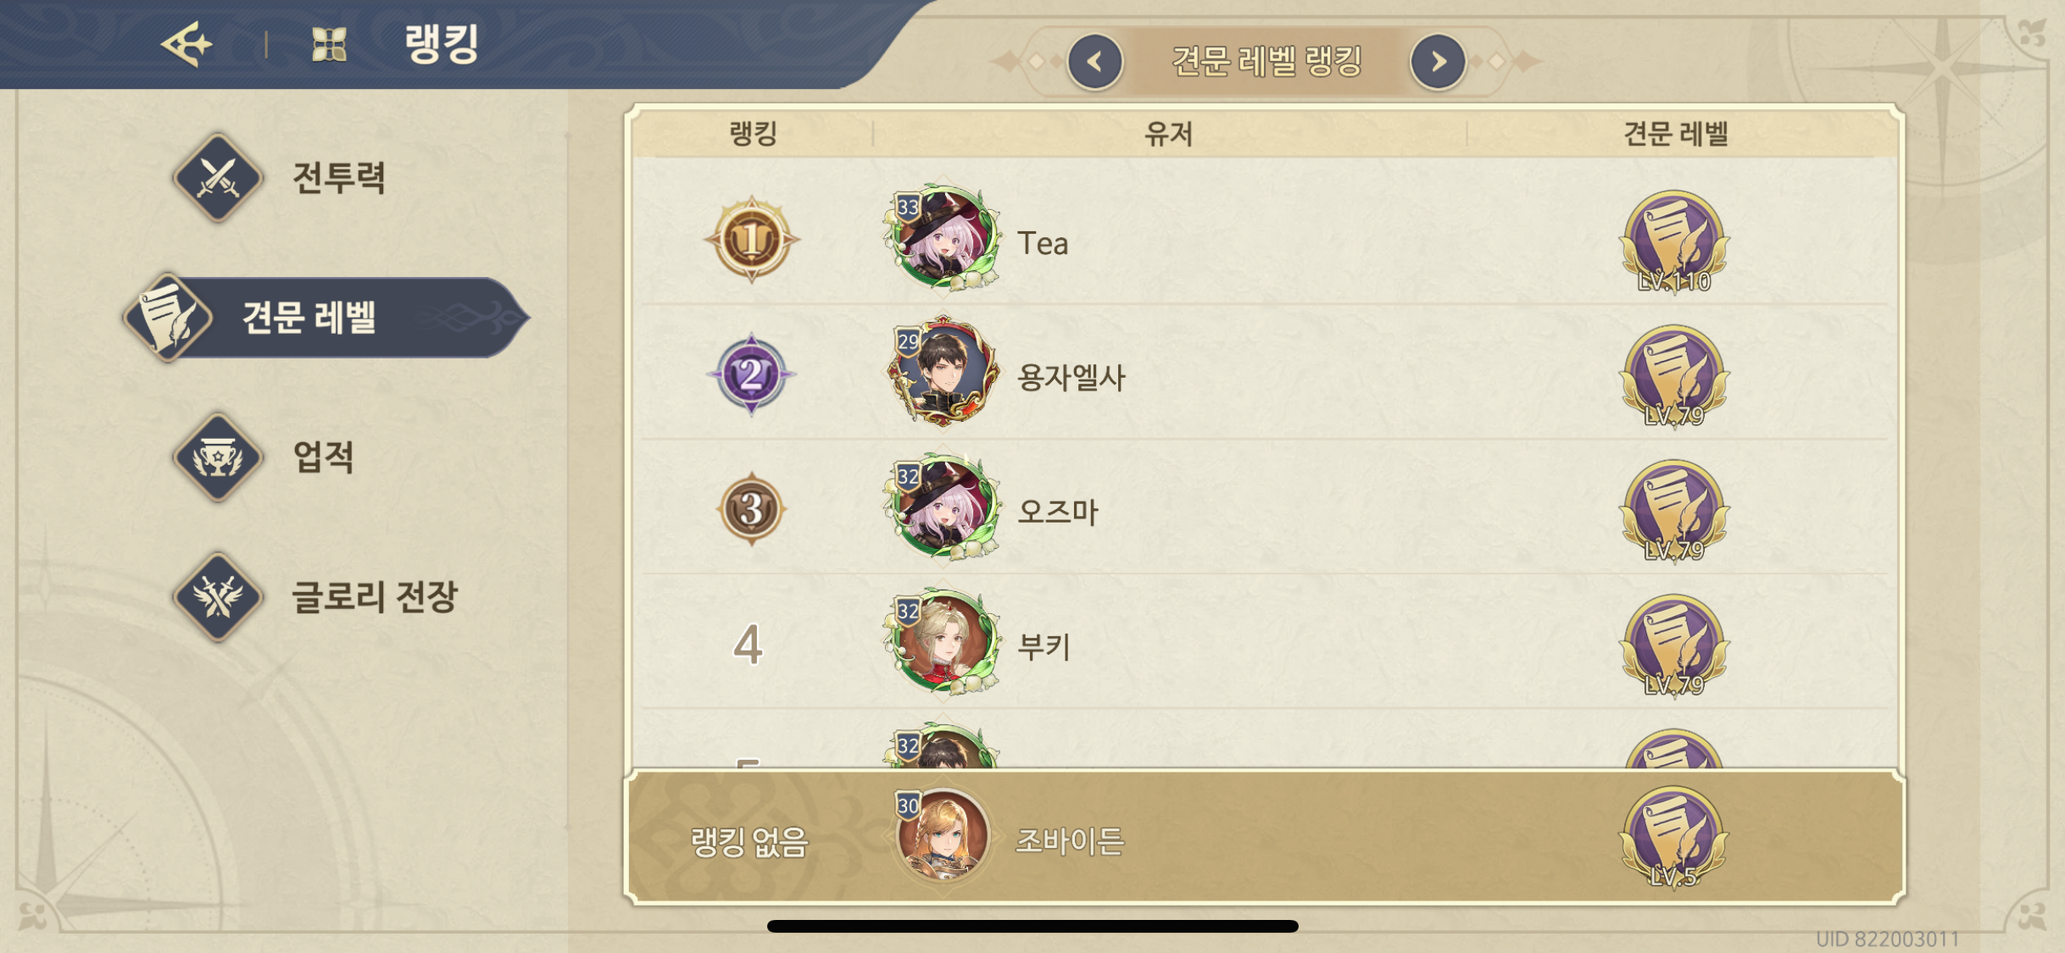Click the 랭킹 column header
This screenshot has height=953, width=2065.
(x=753, y=133)
